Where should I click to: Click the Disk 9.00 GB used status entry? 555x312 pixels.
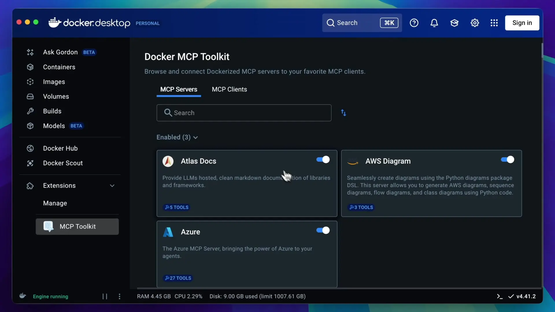(258, 296)
